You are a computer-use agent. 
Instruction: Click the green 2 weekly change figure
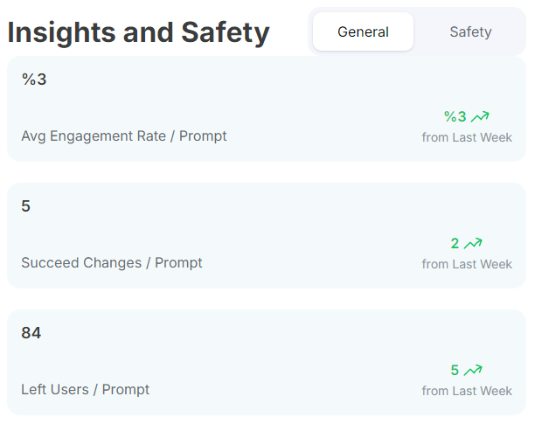455,243
